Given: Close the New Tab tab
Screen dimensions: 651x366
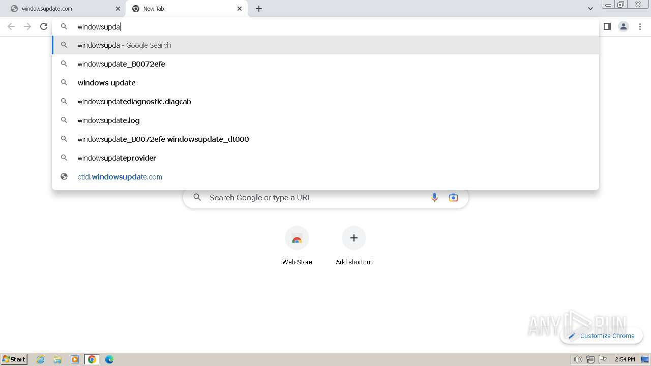Looking at the screenshot, I should (240, 9).
